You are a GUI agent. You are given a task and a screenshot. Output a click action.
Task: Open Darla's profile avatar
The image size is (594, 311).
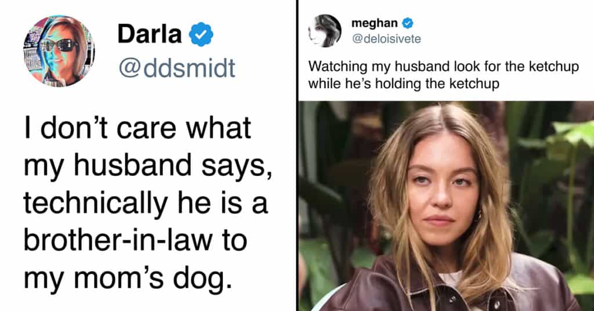click(x=59, y=50)
